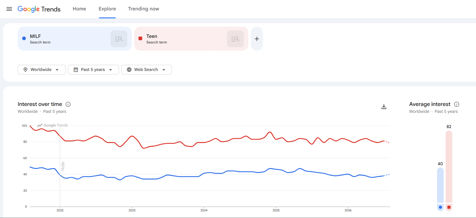Click the 20 label on the y-axis

click(x=25, y=191)
